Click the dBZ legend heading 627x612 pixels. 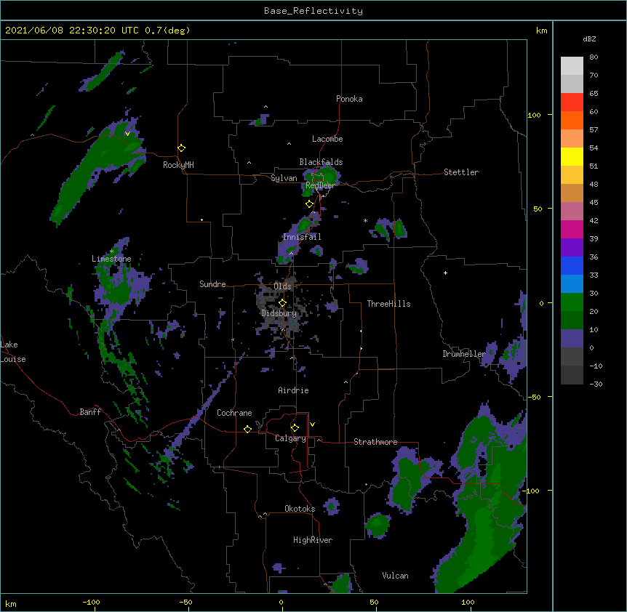coord(589,39)
